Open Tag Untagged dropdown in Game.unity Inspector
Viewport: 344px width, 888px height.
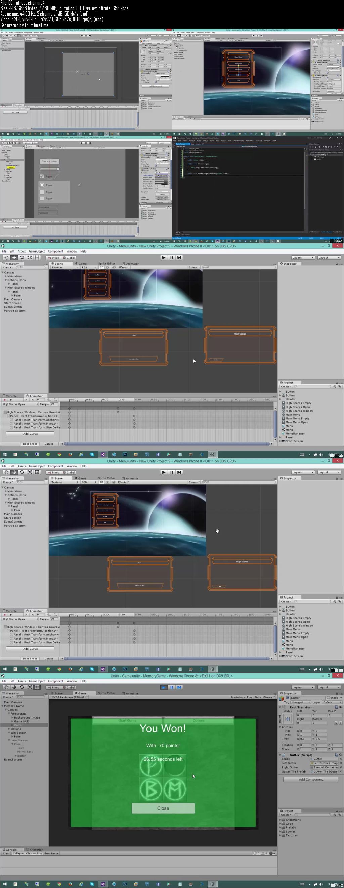coord(300,702)
